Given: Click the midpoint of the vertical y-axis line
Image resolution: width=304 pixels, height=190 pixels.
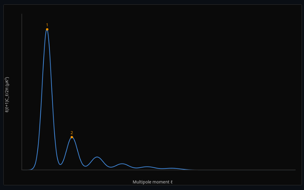Looking at the screenshot, I should coord(22,92).
